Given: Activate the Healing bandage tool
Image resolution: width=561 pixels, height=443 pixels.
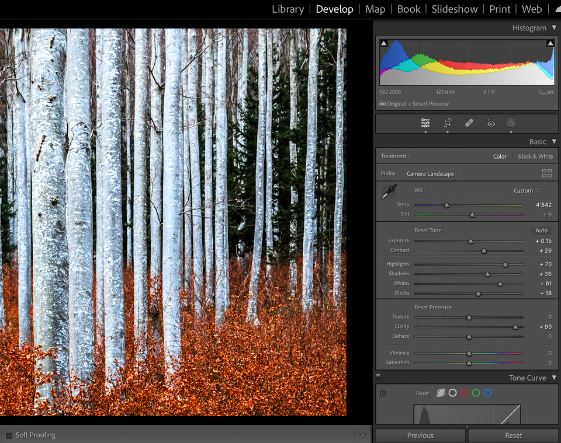Looking at the screenshot, I should pyautogui.click(x=469, y=123).
